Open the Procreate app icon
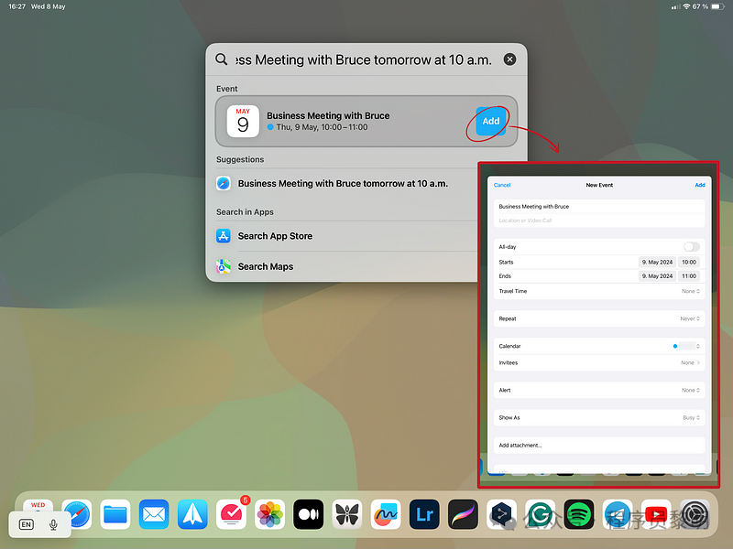733x549 pixels. (x=463, y=514)
